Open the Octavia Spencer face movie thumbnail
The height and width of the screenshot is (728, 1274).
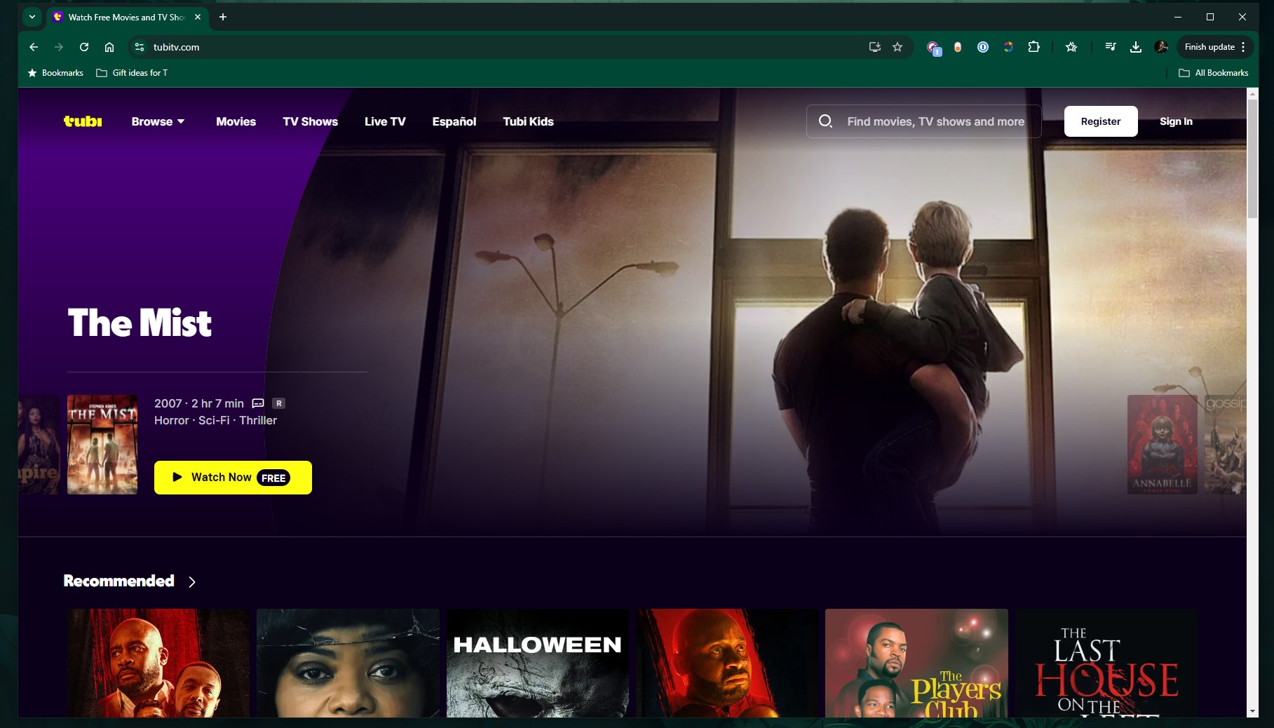coord(348,663)
